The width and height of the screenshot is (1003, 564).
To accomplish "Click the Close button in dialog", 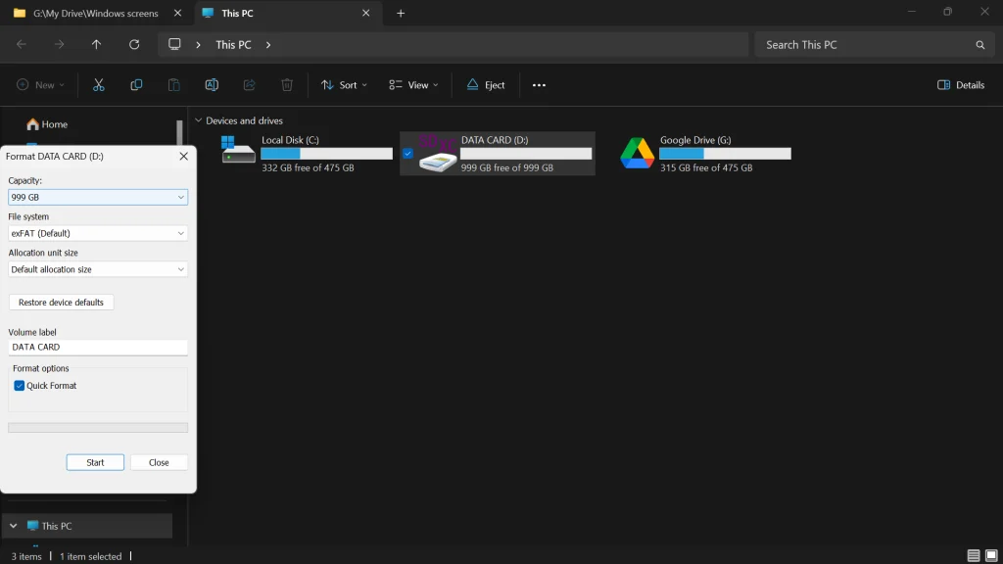I will [x=159, y=462].
